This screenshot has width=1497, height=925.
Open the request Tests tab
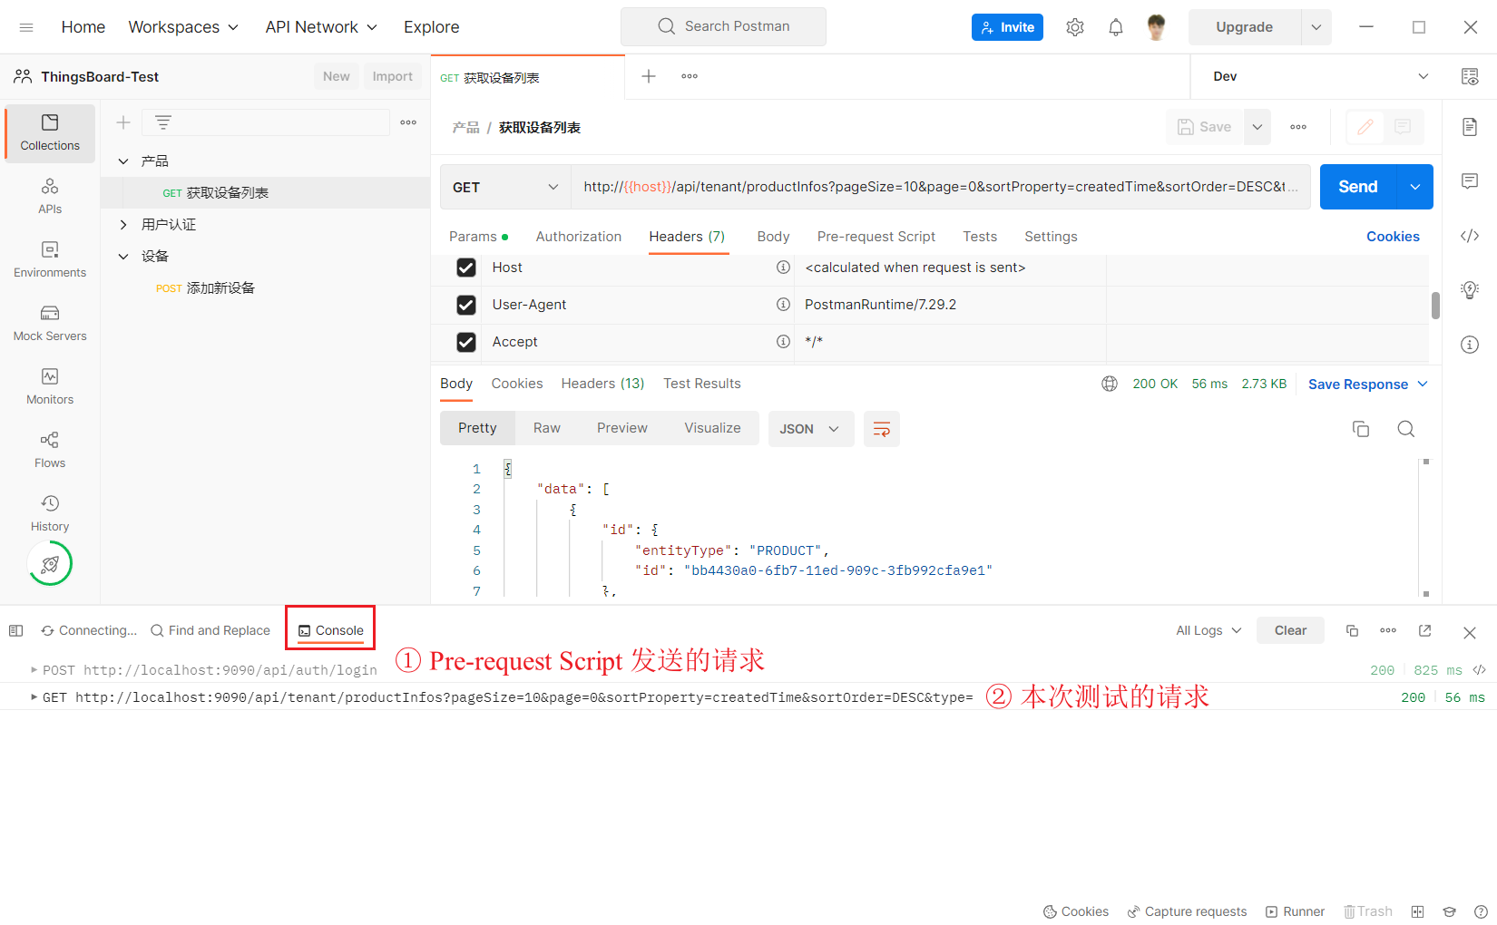[x=980, y=237]
